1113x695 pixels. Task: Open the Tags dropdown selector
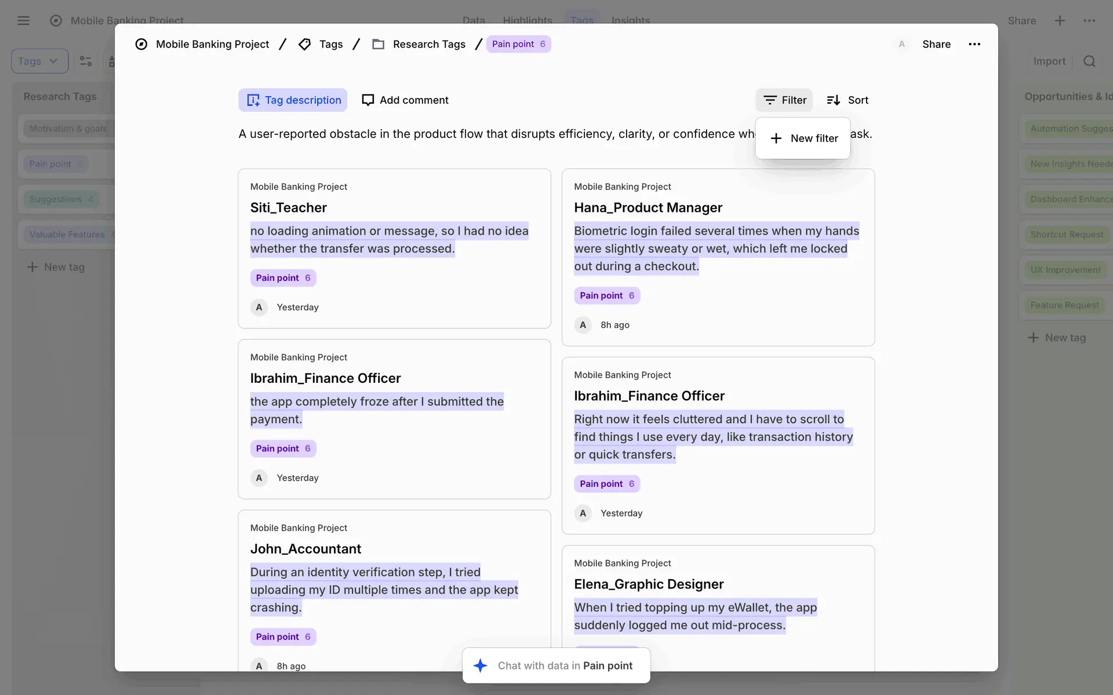tap(39, 61)
